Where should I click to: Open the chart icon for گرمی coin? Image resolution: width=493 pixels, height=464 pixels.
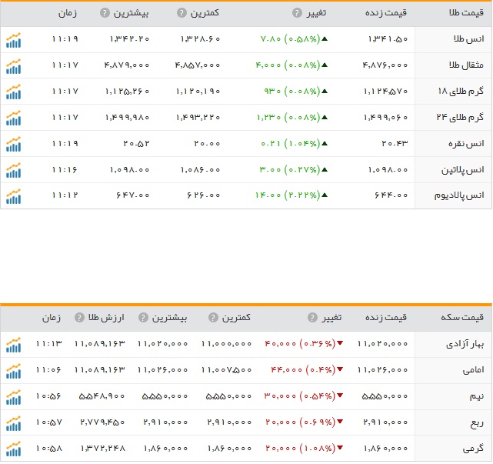(x=13, y=449)
